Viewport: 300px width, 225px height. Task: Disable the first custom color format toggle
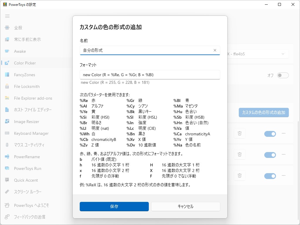tap(270, 134)
